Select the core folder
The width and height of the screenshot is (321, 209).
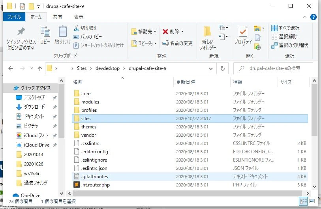190,94
